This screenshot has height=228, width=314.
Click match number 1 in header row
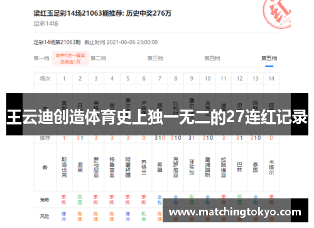tap(64, 79)
